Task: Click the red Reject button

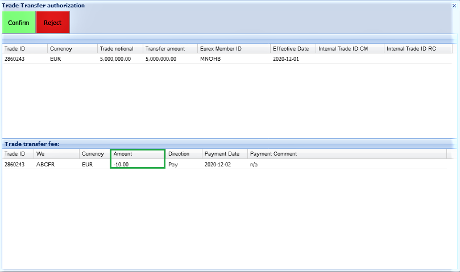Action: pos(53,23)
